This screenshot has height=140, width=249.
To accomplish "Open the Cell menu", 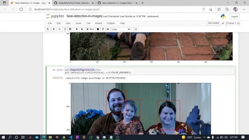I will pos(88,23).
